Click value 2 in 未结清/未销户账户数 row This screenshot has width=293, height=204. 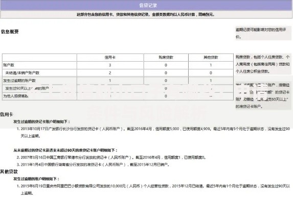(110, 73)
